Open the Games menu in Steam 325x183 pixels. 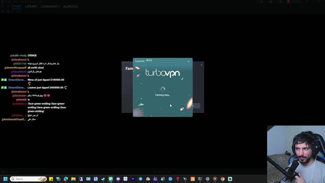pos(32,2)
